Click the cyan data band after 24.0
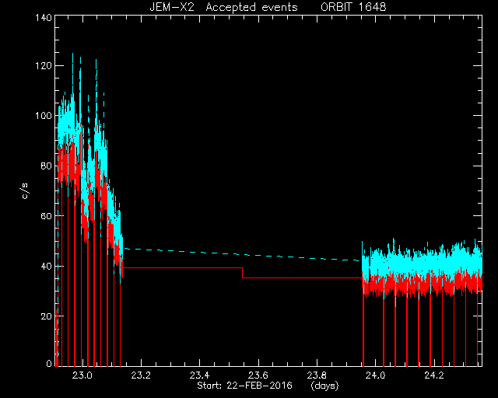This screenshot has height=398, width=498. coord(423,262)
